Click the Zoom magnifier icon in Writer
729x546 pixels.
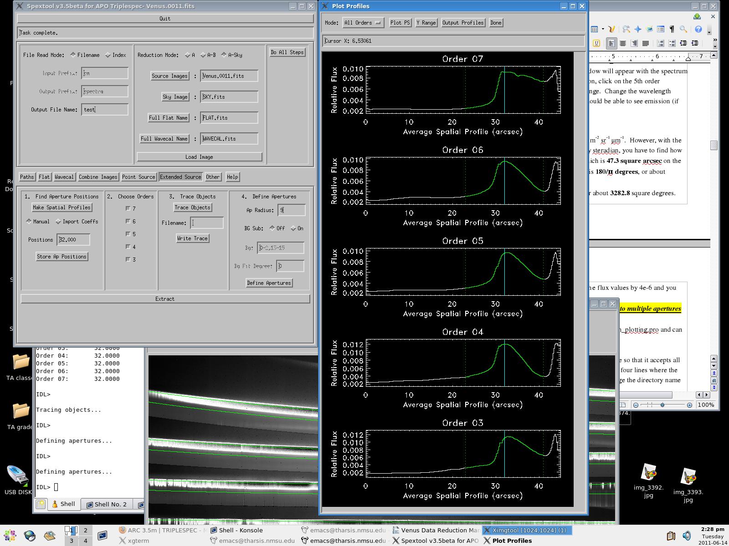683,29
